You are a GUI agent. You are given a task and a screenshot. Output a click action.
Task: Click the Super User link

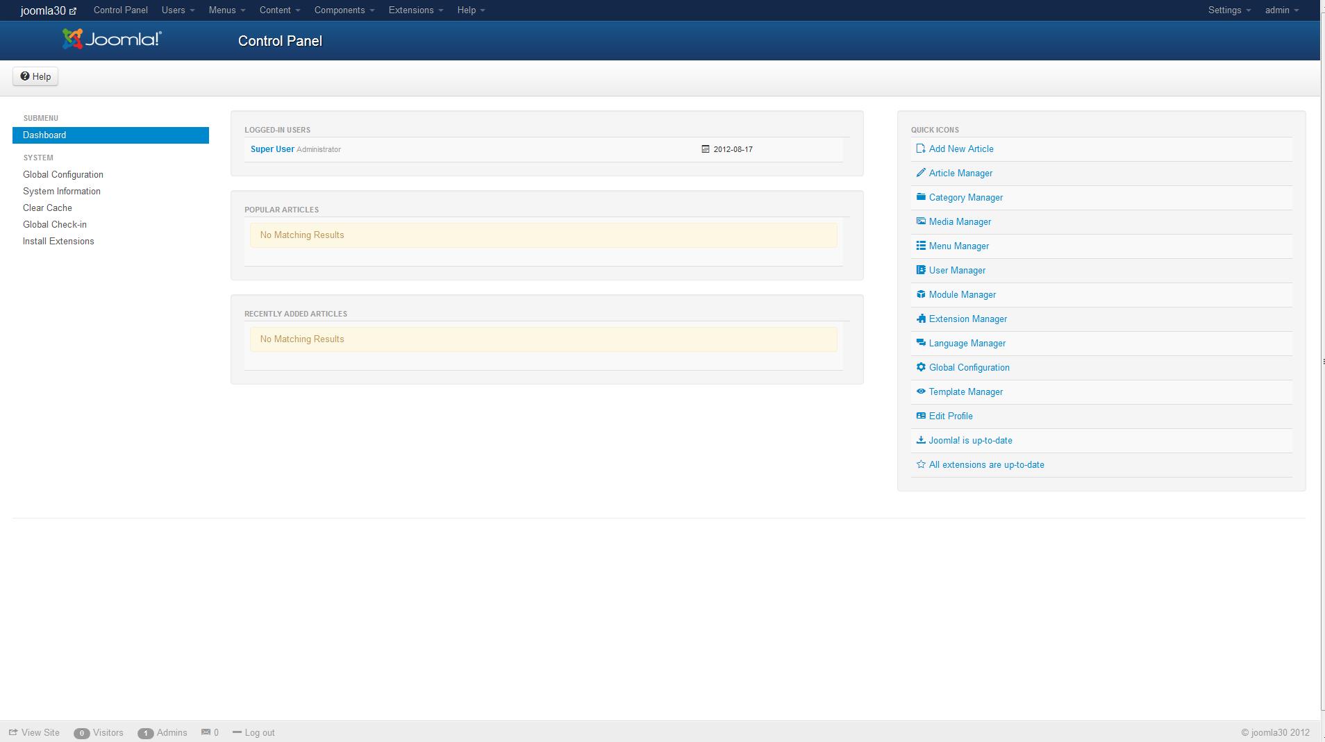pyautogui.click(x=272, y=149)
